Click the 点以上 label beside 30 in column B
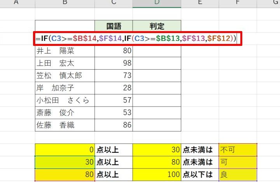The height and width of the screenshot is (182, 280). coord(114,162)
